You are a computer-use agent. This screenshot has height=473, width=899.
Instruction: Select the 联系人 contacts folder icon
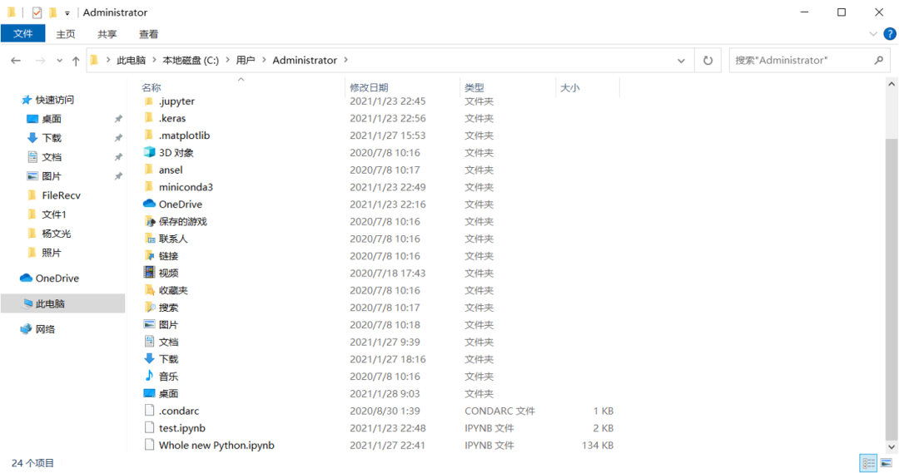149,239
